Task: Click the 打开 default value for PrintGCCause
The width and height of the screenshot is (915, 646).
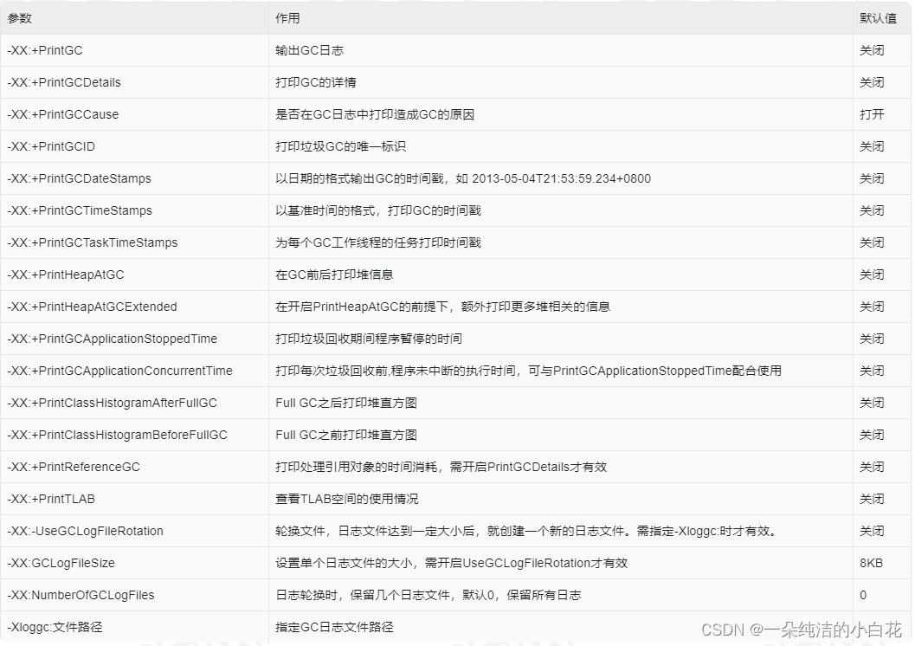Action: [x=872, y=114]
